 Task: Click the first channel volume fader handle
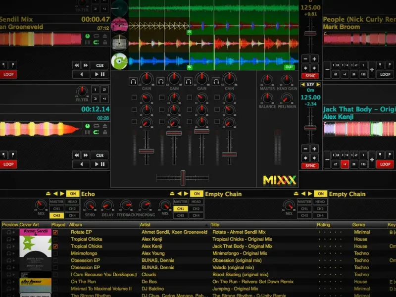click(x=146, y=151)
